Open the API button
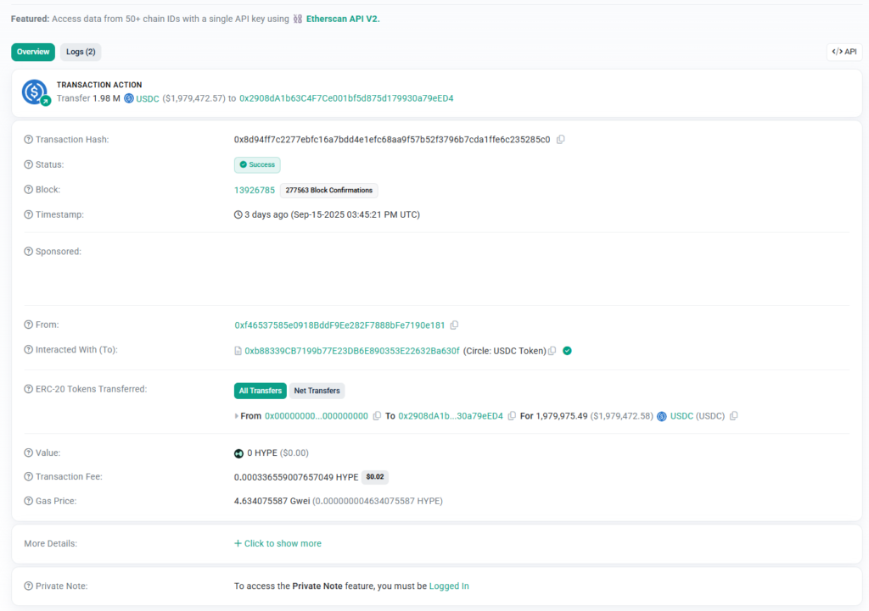 (x=844, y=52)
